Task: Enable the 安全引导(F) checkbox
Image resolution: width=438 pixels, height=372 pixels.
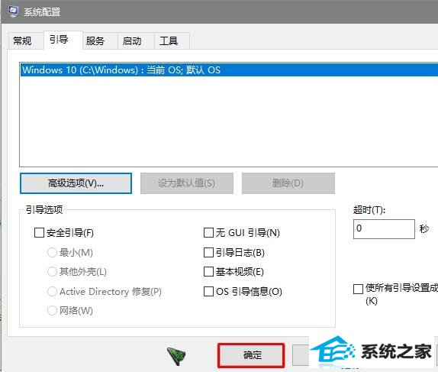Action: (39, 232)
